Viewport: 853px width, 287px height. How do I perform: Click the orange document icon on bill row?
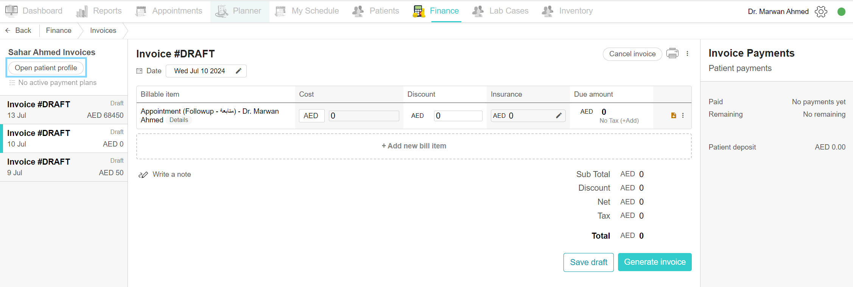(x=673, y=116)
